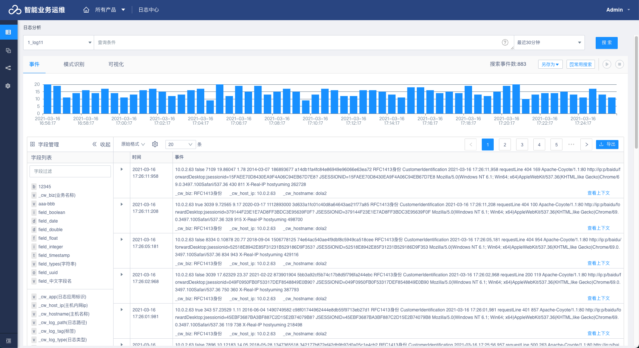This screenshot has height=348, width=639.
Task: Click the play search control button
Action: pos(607,64)
